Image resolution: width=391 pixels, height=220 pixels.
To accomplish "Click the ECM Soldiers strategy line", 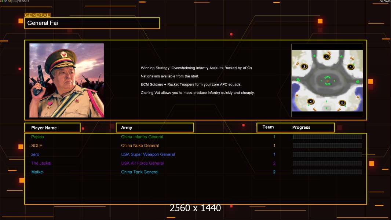I will 191,84.
